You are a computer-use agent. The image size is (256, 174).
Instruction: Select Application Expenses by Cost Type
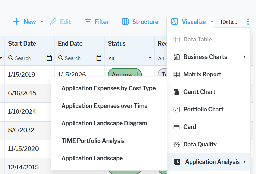point(109,88)
